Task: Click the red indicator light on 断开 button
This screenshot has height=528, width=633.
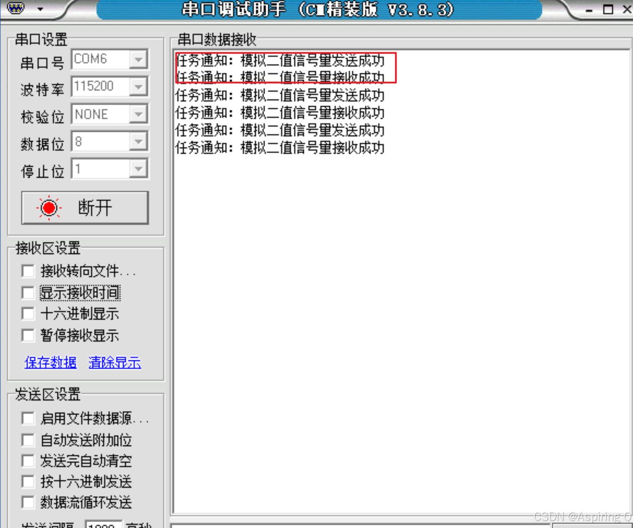Action: [49, 208]
